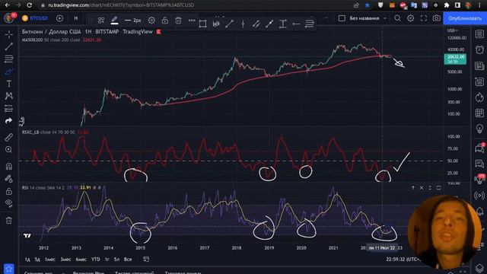
Task: Open the hotlists flame icon
Action: 479,97
